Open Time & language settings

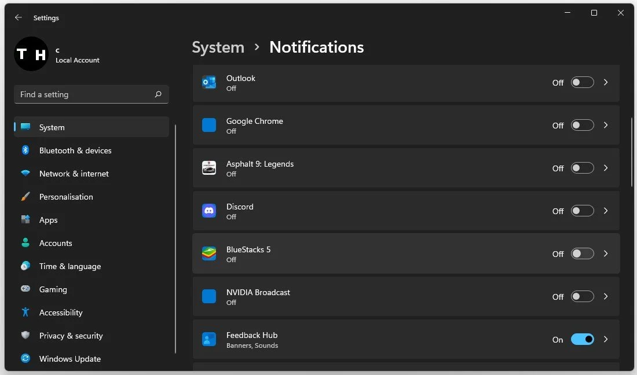click(x=91, y=266)
